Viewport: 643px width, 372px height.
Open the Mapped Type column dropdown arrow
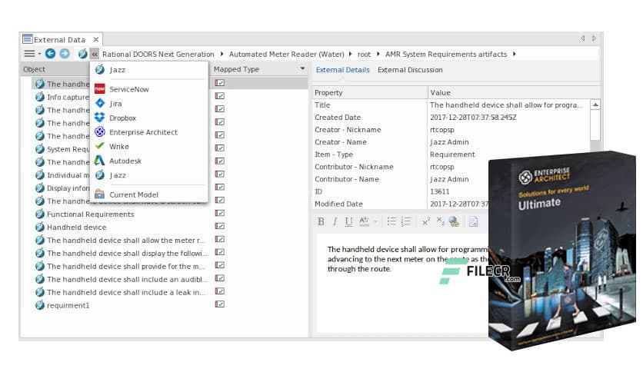pyautogui.click(x=302, y=69)
